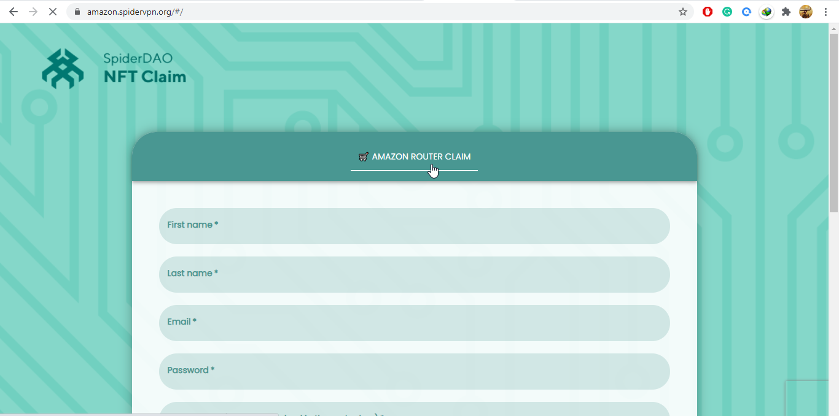Open the blue circular arrow extension icon
The width and height of the screenshot is (839, 416).
pos(747,12)
